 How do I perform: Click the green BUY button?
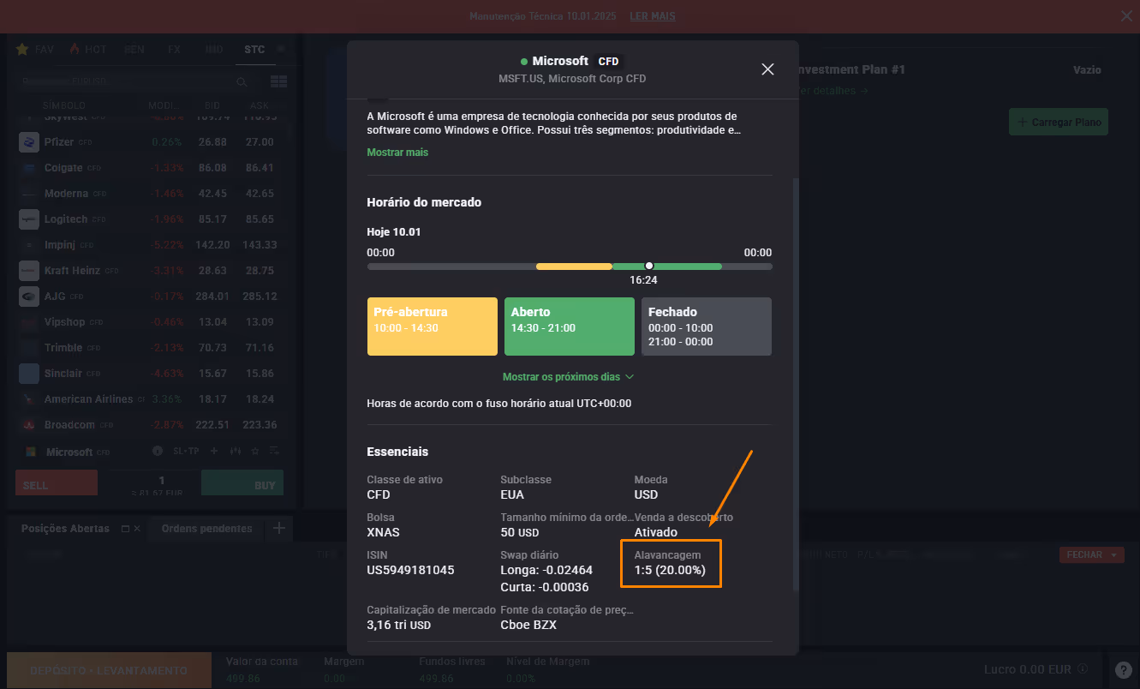[242, 483]
